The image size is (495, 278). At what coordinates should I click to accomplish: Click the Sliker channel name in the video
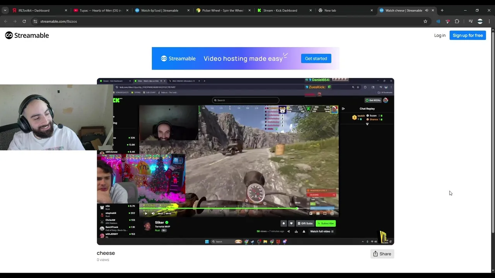coord(159,222)
